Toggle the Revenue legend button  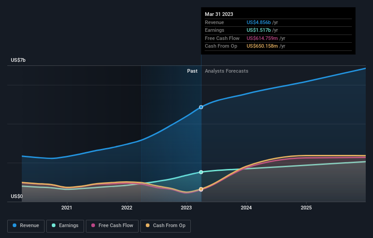coord(26,226)
